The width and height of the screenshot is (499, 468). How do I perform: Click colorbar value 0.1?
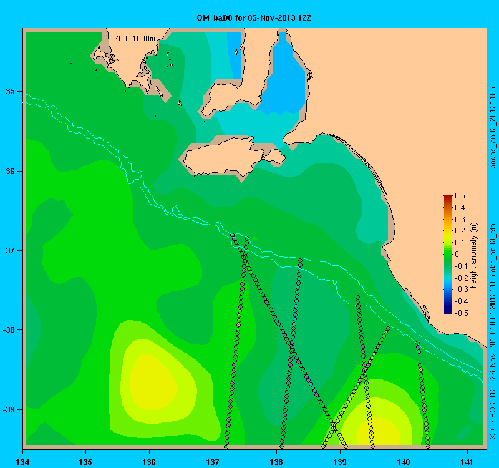[460, 243]
